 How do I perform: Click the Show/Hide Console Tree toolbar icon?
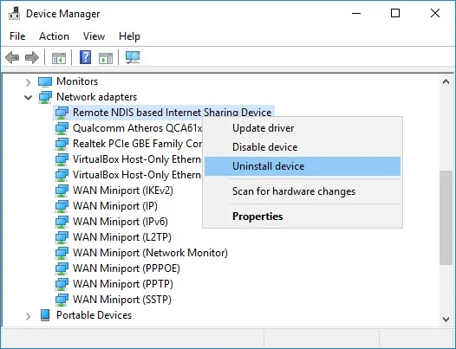(x=59, y=58)
